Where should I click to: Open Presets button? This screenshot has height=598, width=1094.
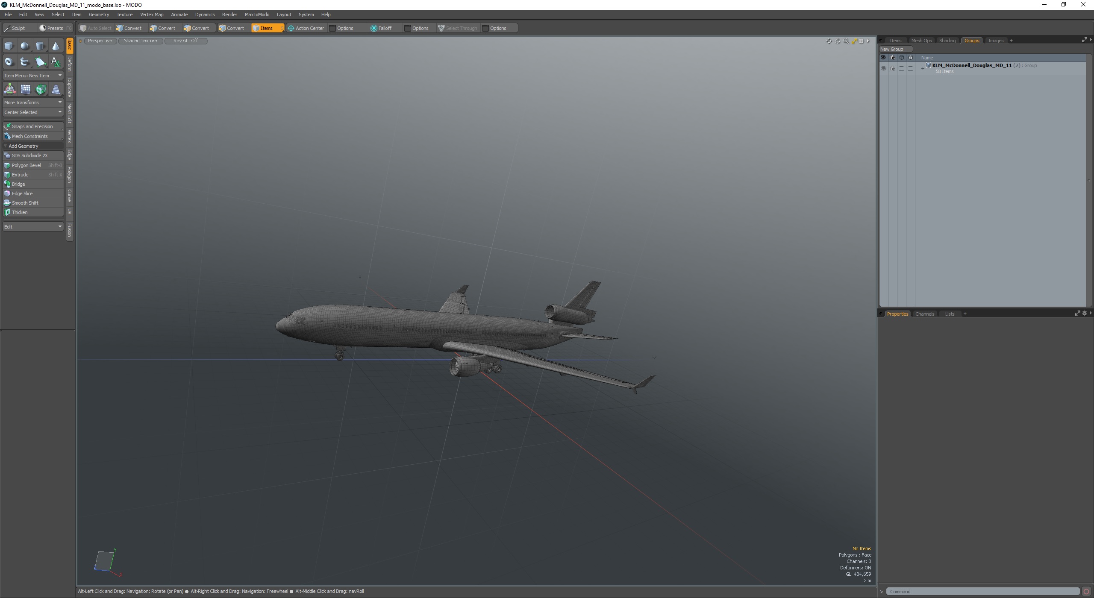(56, 28)
